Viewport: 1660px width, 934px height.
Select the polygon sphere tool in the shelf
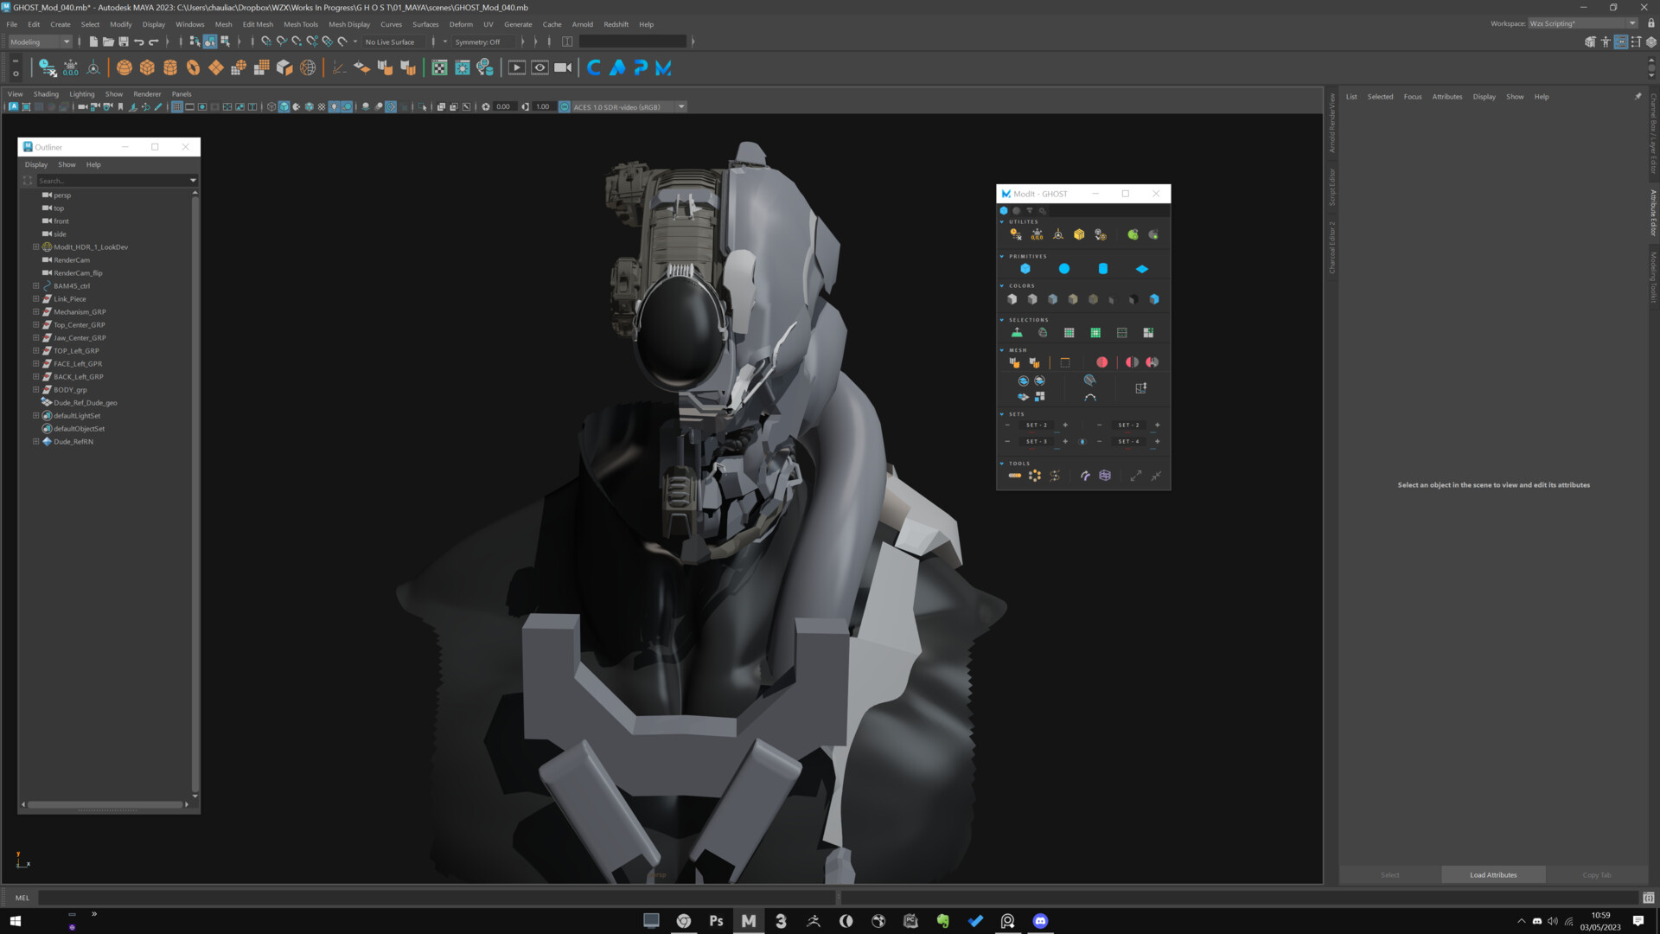[124, 67]
